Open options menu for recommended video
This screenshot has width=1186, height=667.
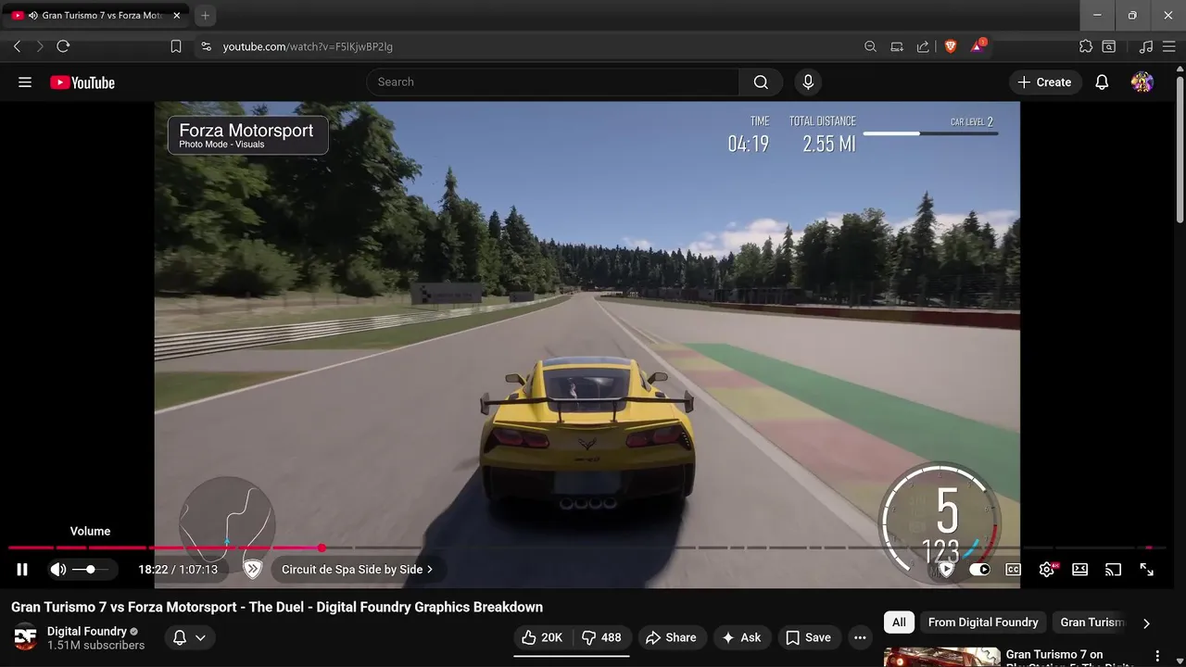point(1155,655)
